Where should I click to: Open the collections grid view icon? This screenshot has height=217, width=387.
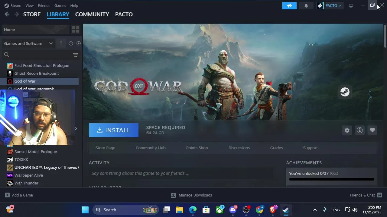click(76, 30)
